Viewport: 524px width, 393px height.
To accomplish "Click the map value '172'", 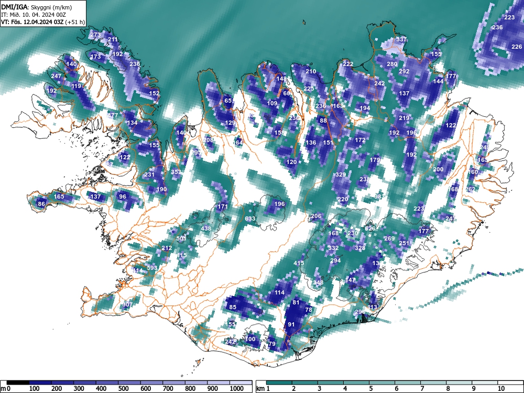I will pyautogui.click(x=360, y=140).
